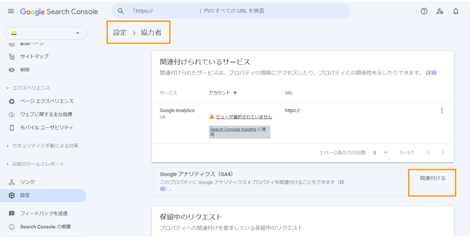Sort by アカウント column header
Image resolution: width=470 pixels, height=238 pixels.
click(220, 93)
